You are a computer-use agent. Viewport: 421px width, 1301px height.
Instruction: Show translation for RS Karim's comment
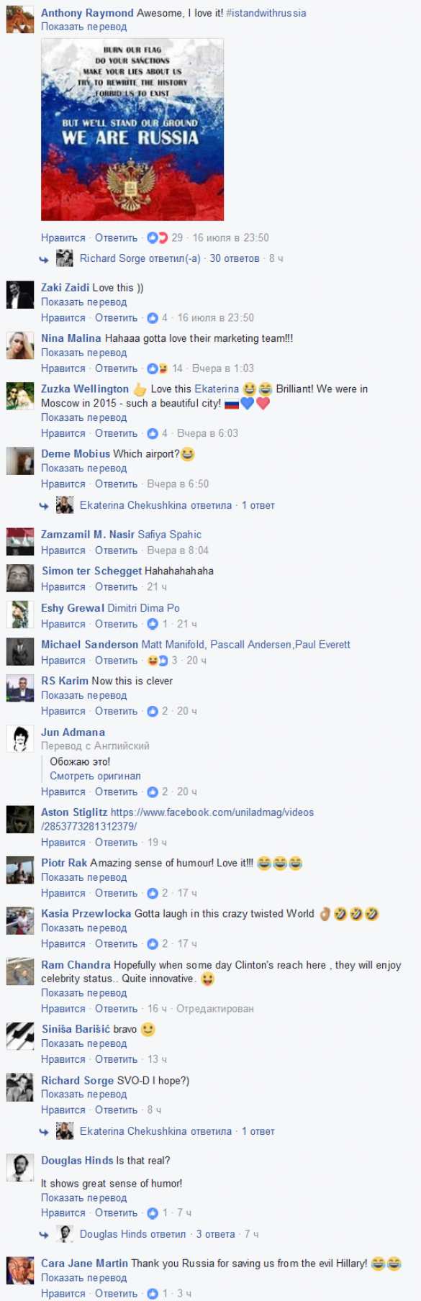(83, 695)
